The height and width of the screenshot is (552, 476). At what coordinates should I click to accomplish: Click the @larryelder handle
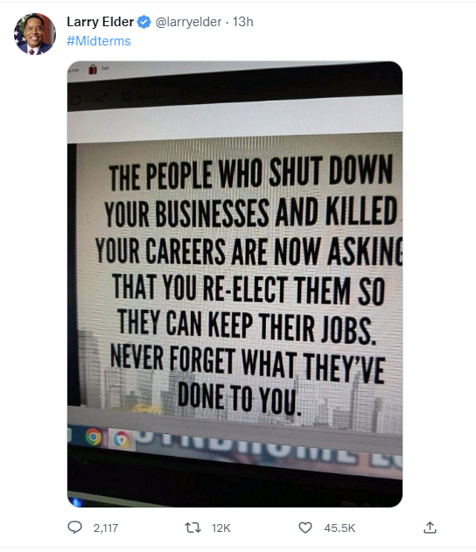click(x=188, y=22)
